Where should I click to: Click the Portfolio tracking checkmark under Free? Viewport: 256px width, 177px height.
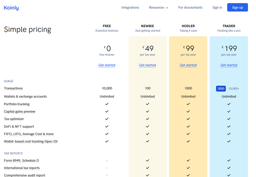coord(107,104)
